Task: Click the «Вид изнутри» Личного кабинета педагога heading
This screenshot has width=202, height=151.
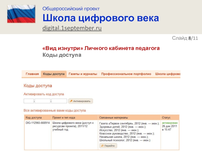Action: coord(101,48)
